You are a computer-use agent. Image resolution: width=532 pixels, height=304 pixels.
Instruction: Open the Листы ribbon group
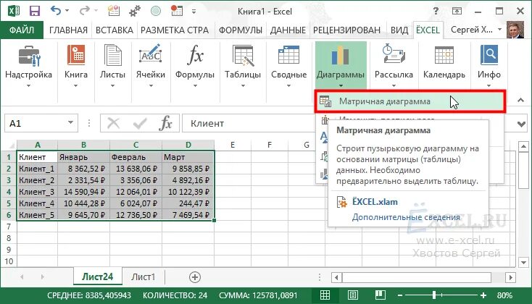coord(112,66)
